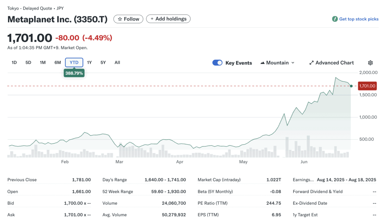Click the 1,000.00 price axis label
Image resolution: width=386 pixels, height=224 pixels.
pos(368,117)
